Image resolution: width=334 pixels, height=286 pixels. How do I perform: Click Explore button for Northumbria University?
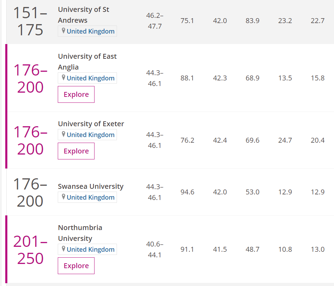point(76,266)
